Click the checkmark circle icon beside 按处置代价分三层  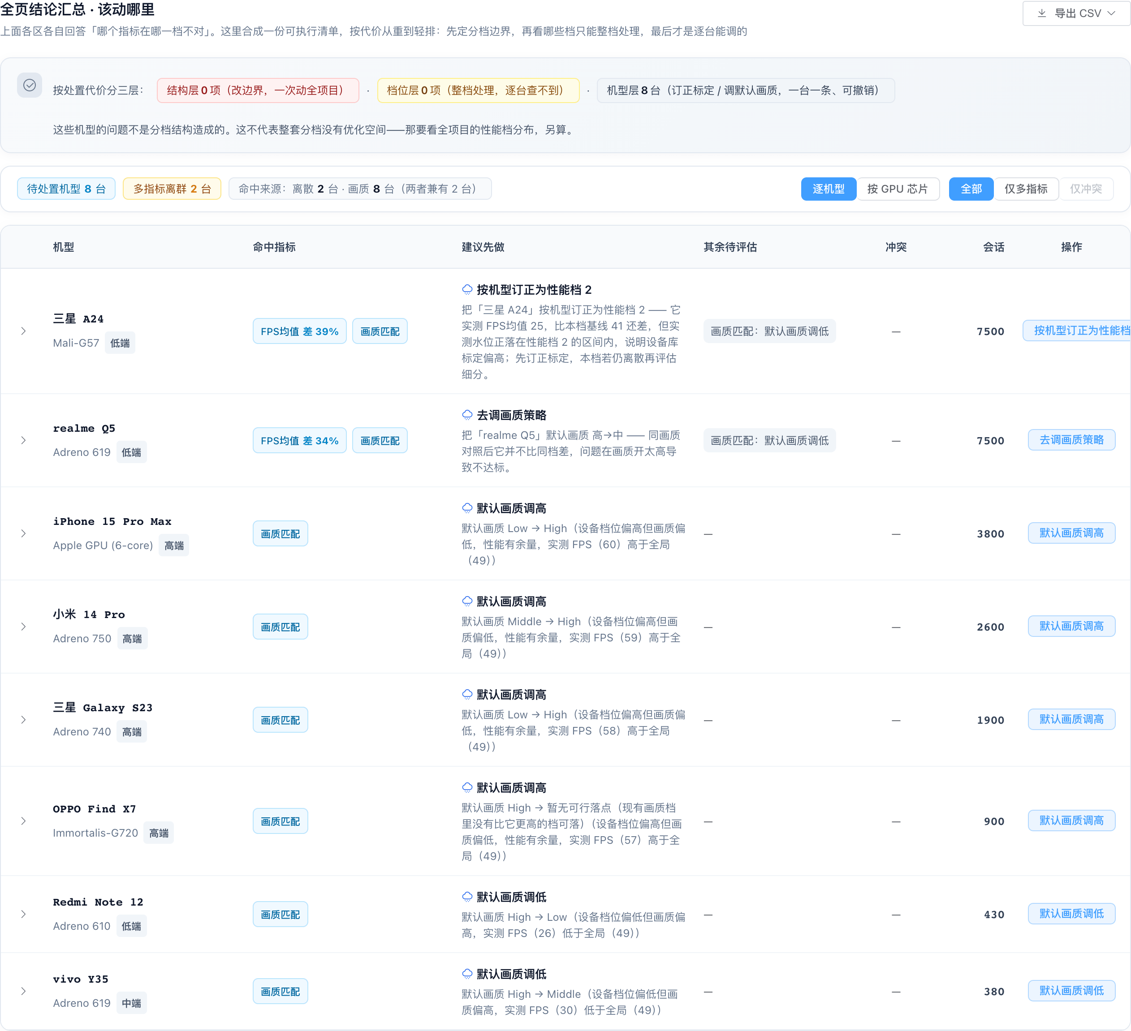30,85
